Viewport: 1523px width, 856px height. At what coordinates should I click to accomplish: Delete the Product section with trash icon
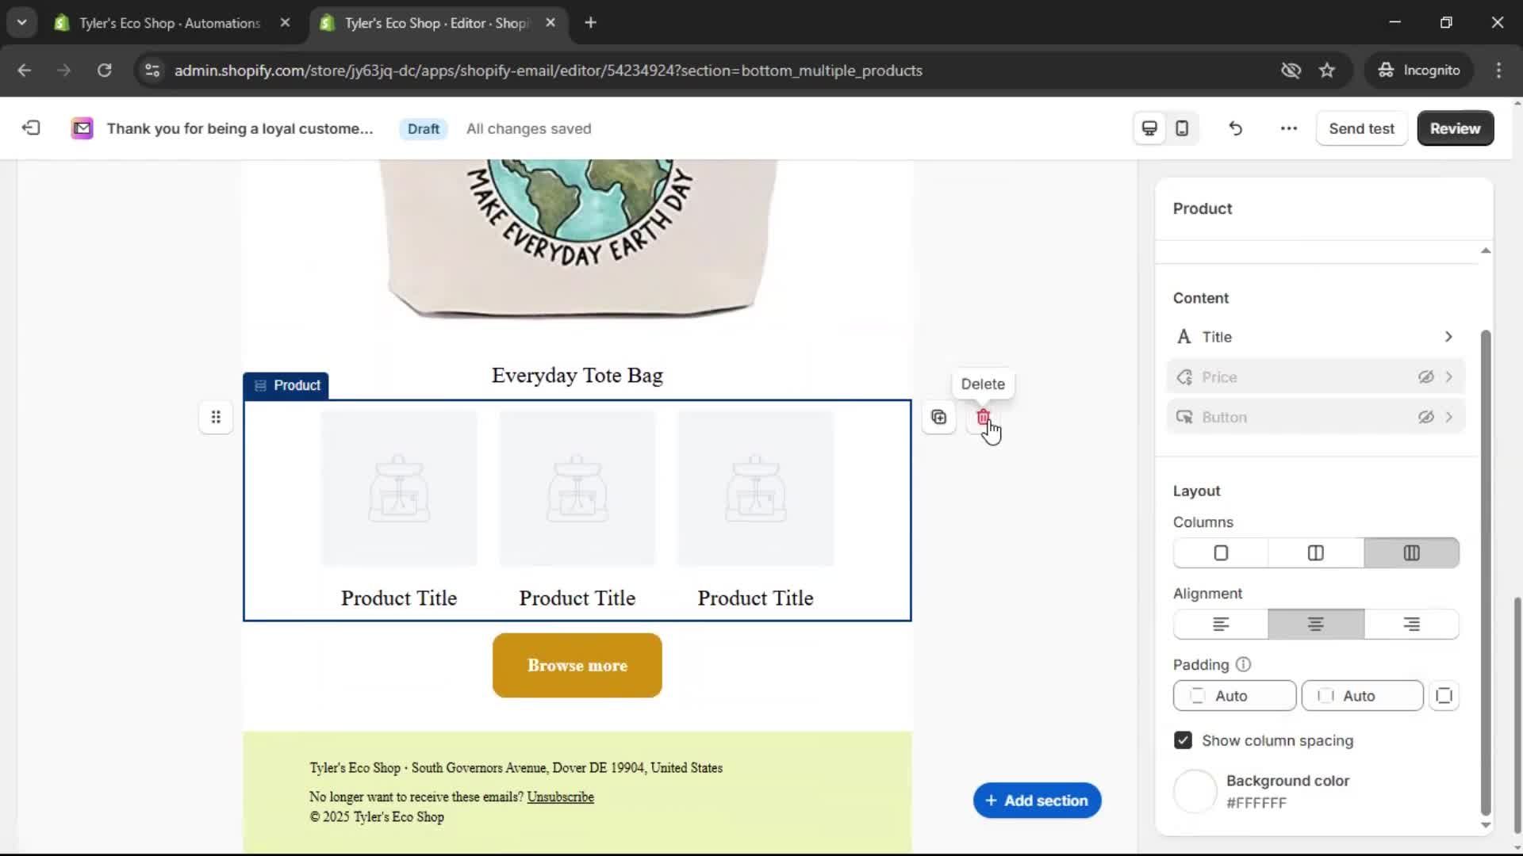983,417
